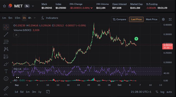Screen dimensions: 176x97
Task: Select the 1m timeframe
Action: point(4,18)
